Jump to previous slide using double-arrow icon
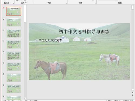This screenshot has width=135, height=101. pyautogui.click(x=133, y=93)
